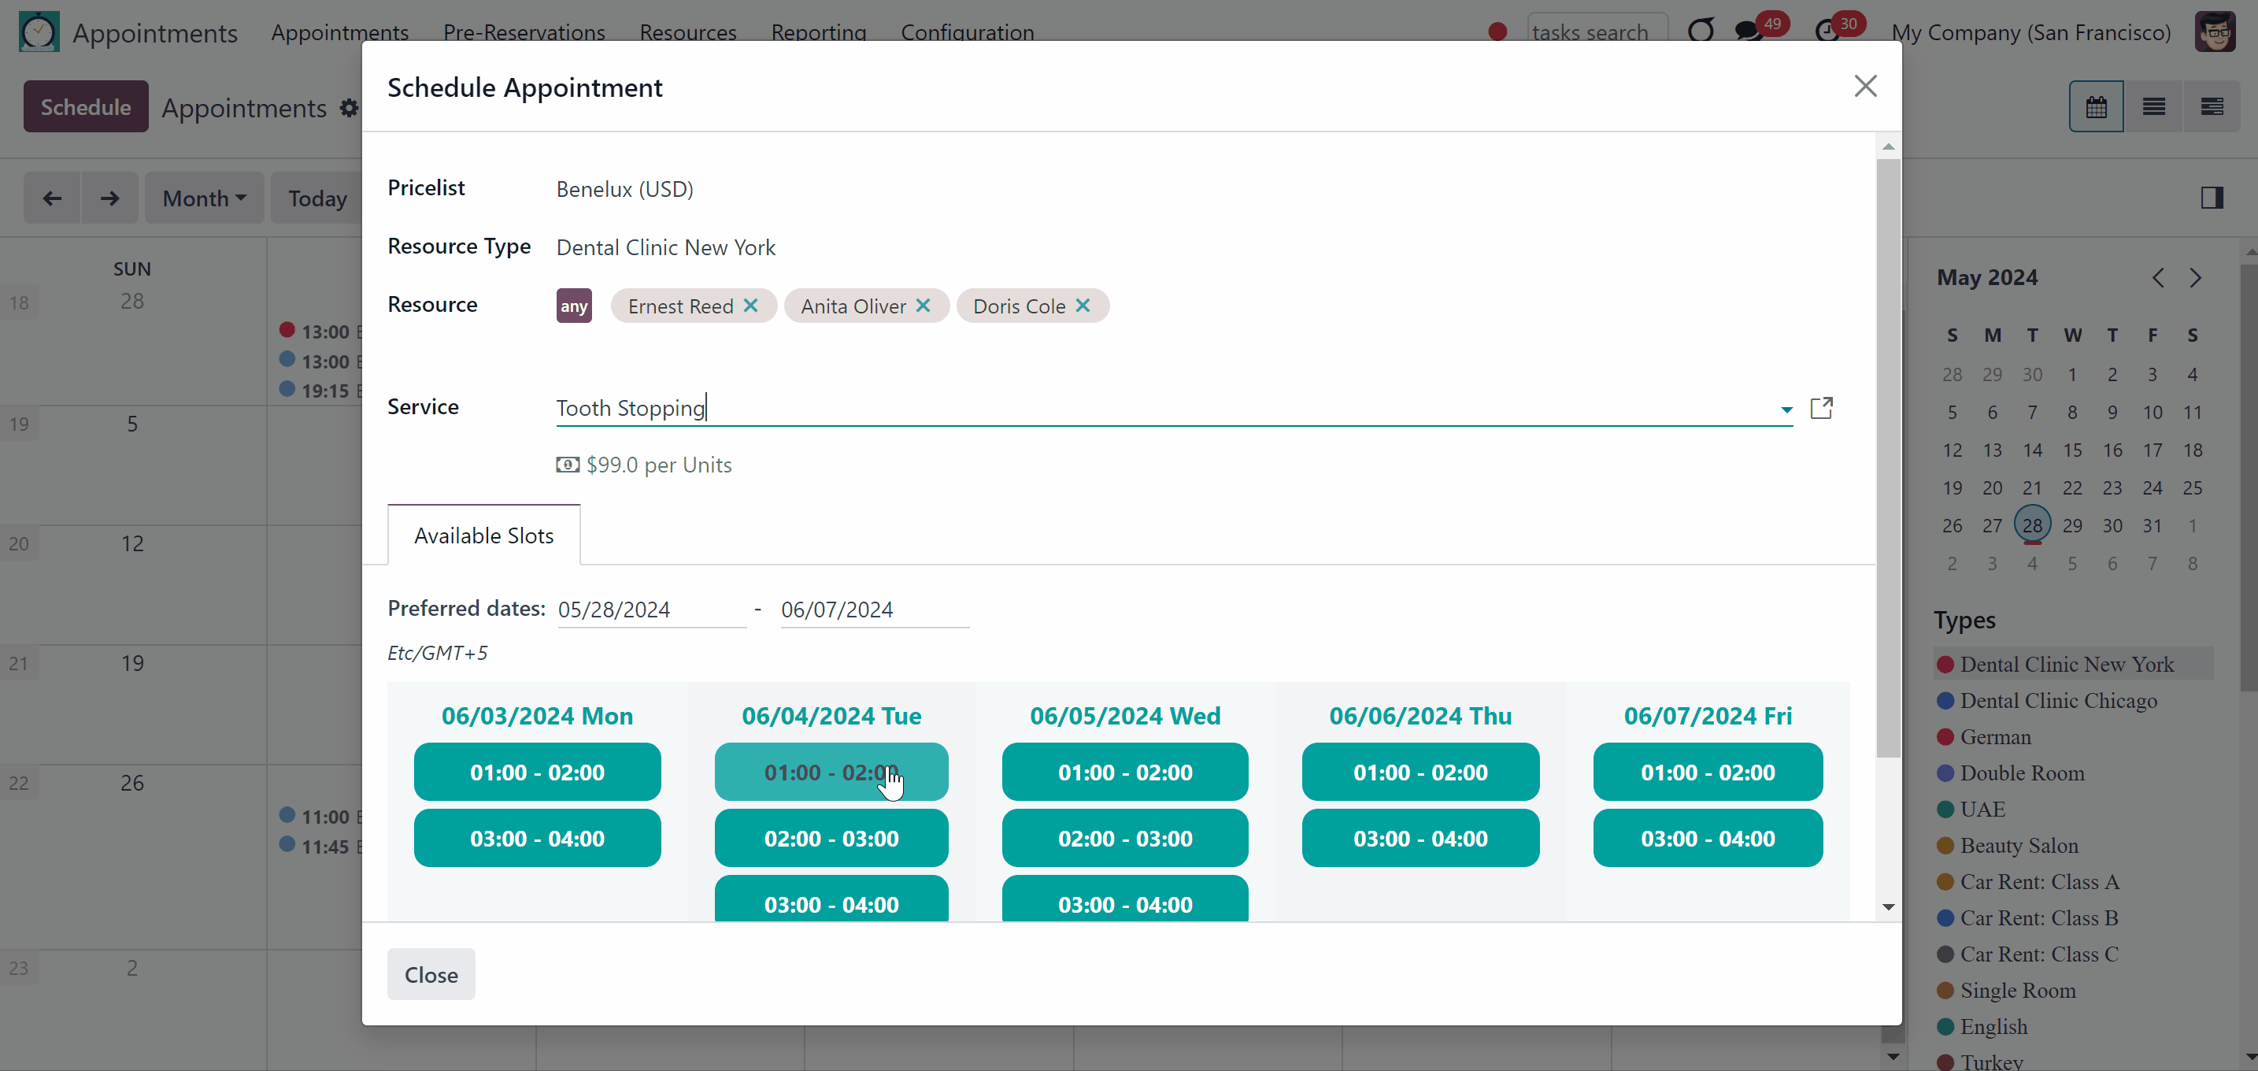
Task: Open the Appointments top menu
Action: [340, 32]
